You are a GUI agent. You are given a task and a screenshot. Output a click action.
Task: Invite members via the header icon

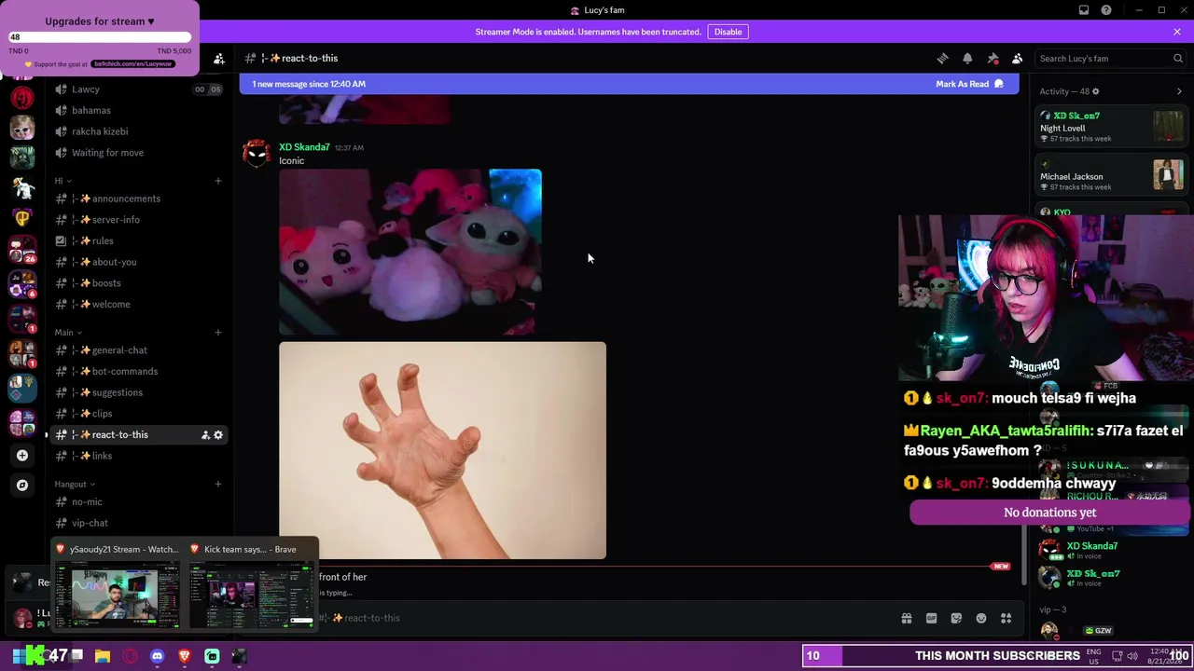pos(219,59)
